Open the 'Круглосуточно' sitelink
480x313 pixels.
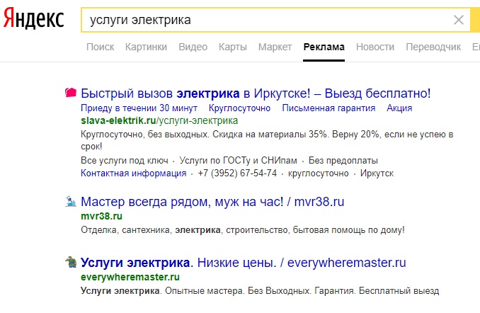click(x=239, y=108)
